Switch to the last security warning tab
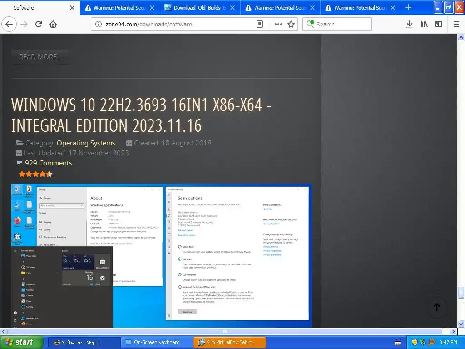465x349 pixels. [360, 8]
